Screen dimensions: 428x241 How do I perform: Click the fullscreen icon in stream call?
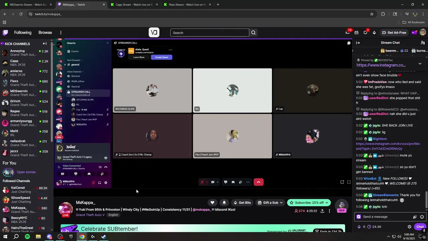(x=349, y=182)
